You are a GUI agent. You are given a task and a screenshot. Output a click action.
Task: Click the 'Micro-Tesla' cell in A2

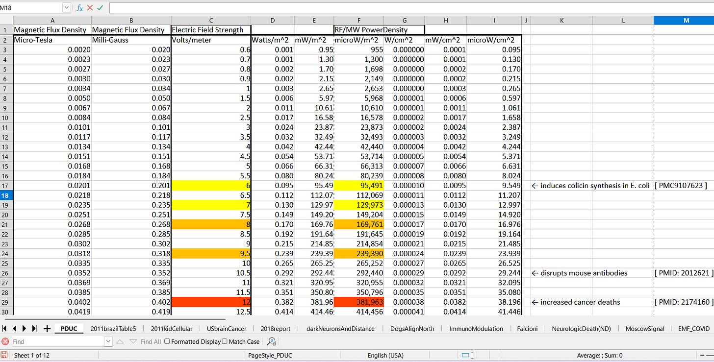coord(52,40)
